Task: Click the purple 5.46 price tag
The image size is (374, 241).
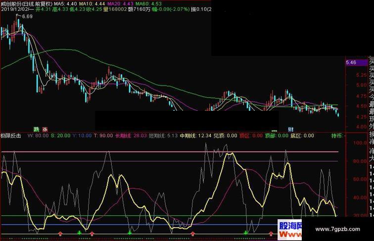Action: coord(357,62)
